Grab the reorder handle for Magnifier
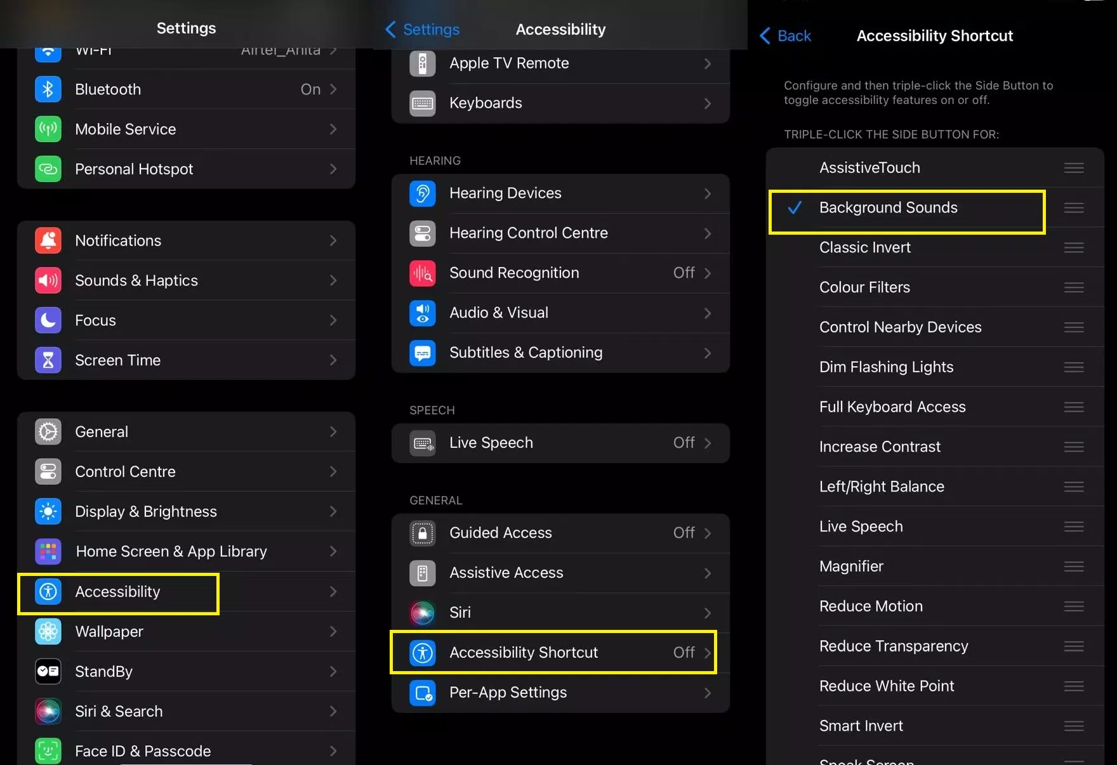 [x=1073, y=566]
